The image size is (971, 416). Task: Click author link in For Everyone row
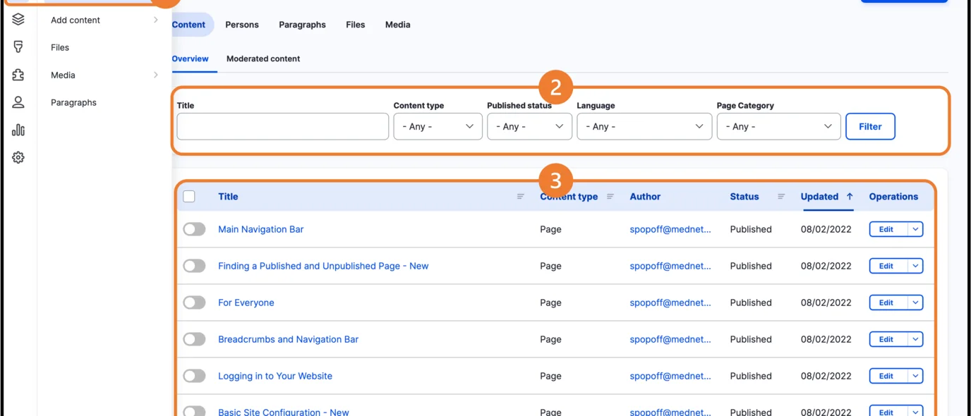(670, 302)
